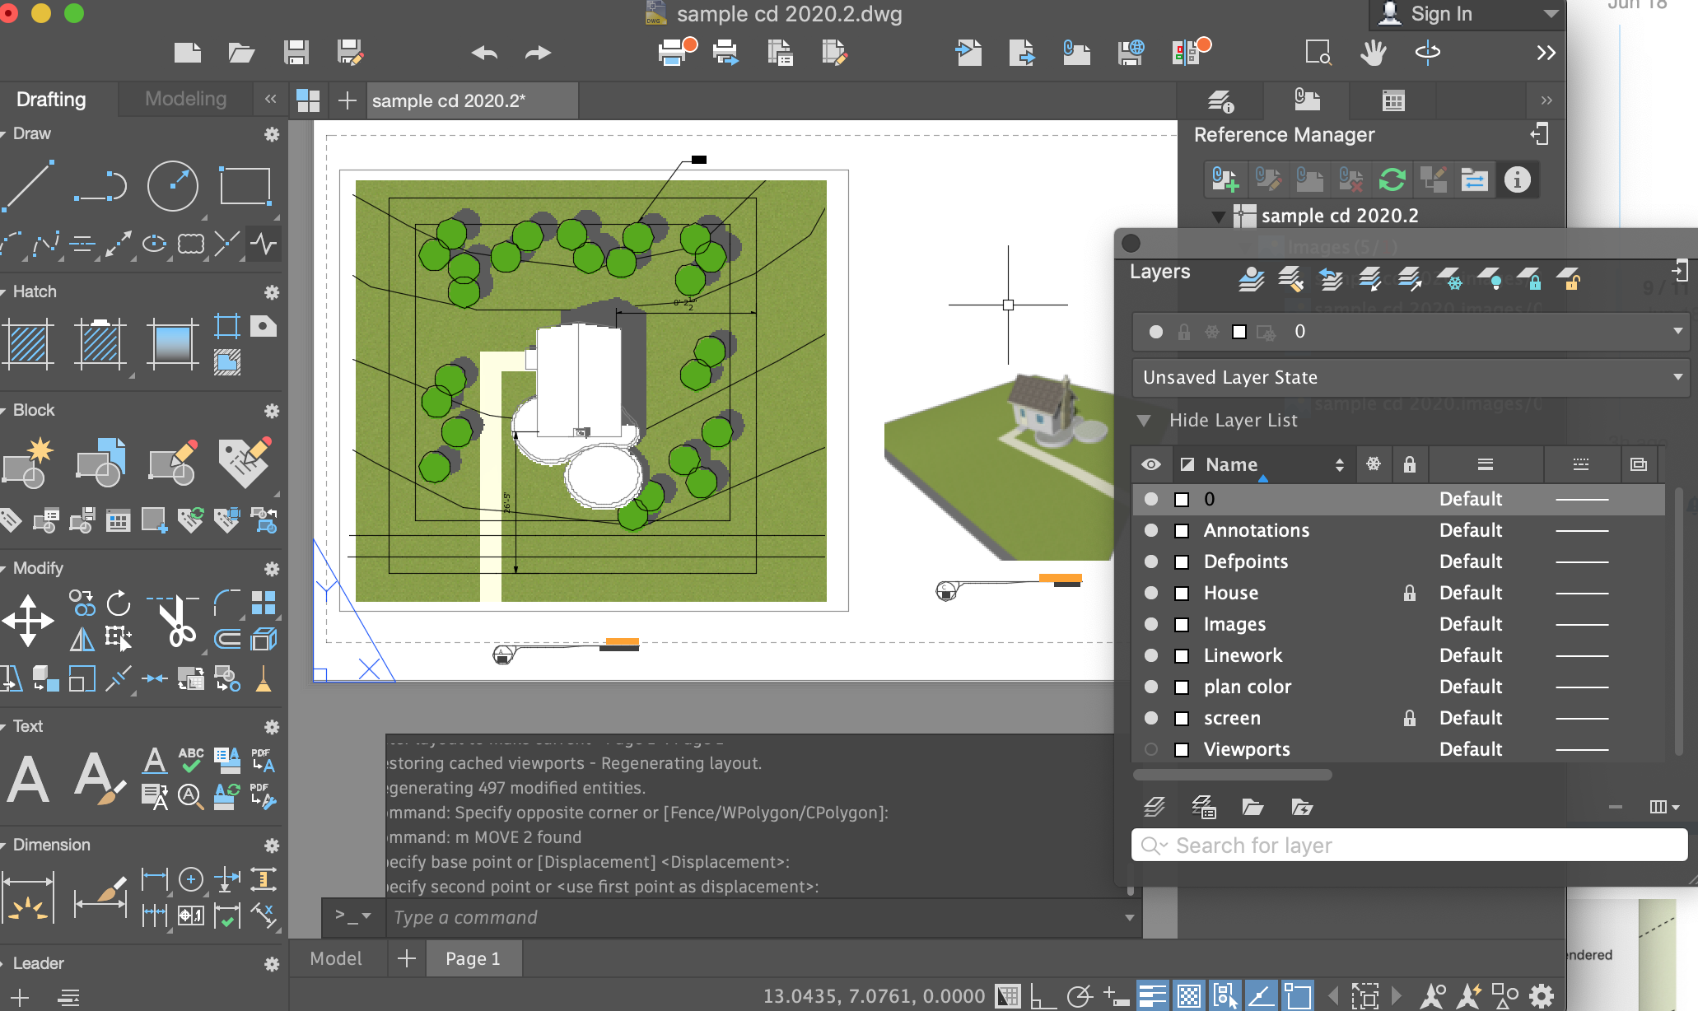Screen dimensions: 1698x1011
Task: Open Hatch section settings gear
Action: click(272, 292)
